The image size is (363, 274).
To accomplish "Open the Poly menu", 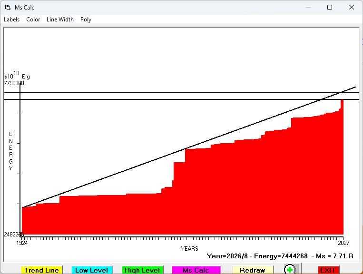I will coord(86,20).
